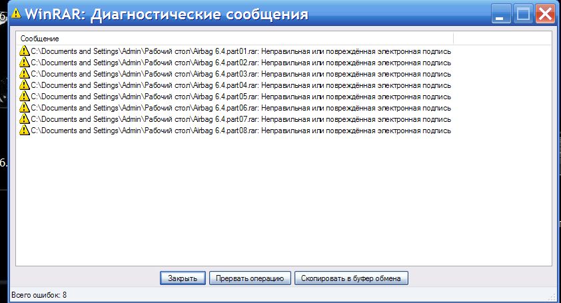Select warning icon for part06.rar row
Viewport: 561px width, 303px height.
pos(25,108)
